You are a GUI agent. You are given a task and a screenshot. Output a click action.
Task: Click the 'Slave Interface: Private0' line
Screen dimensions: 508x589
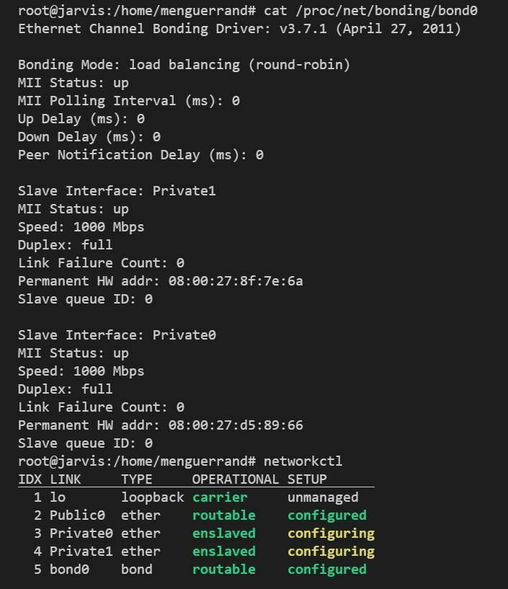tap(117, 335)
